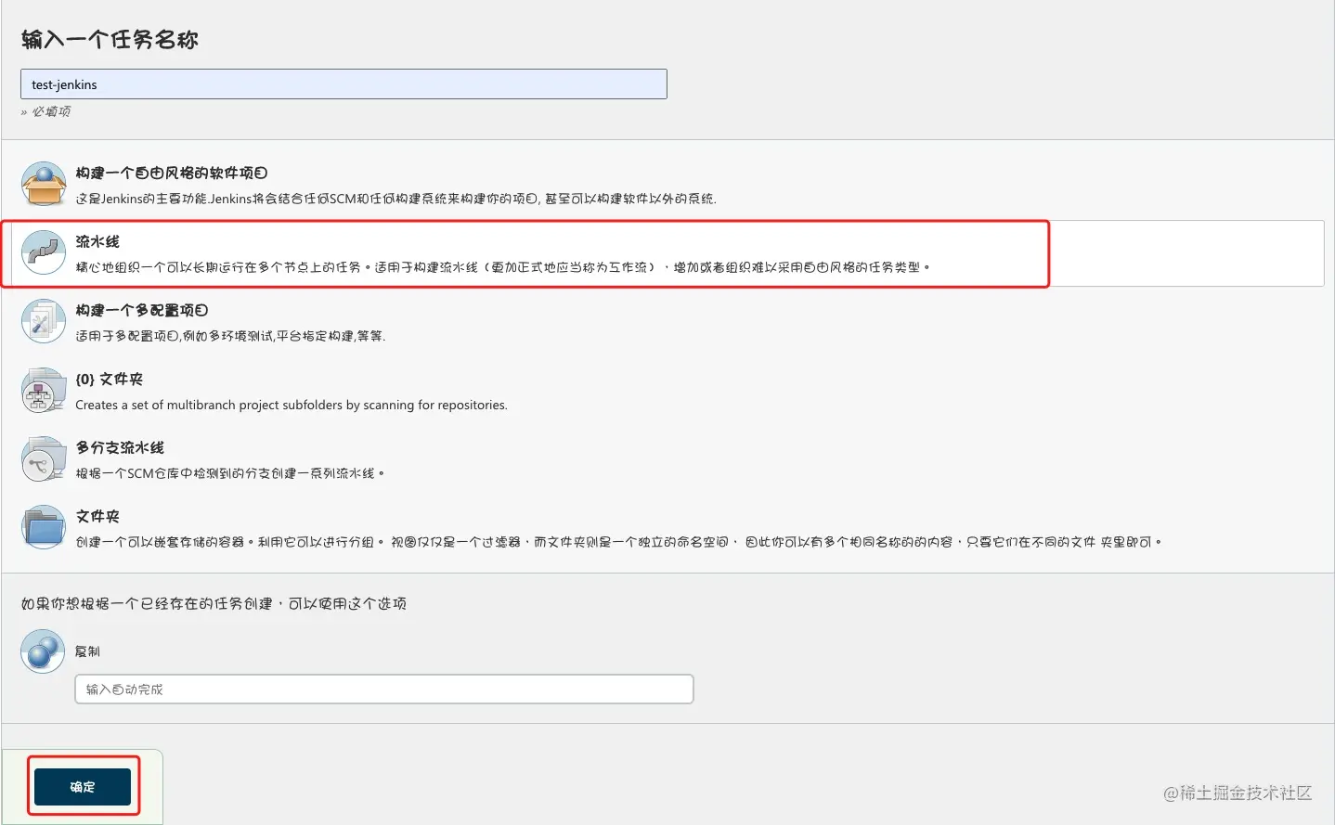Click the description 根据一个SCM仓库中检测到的分支
The width and height of the screenshot is (1335, 825).
pos(229,473)
